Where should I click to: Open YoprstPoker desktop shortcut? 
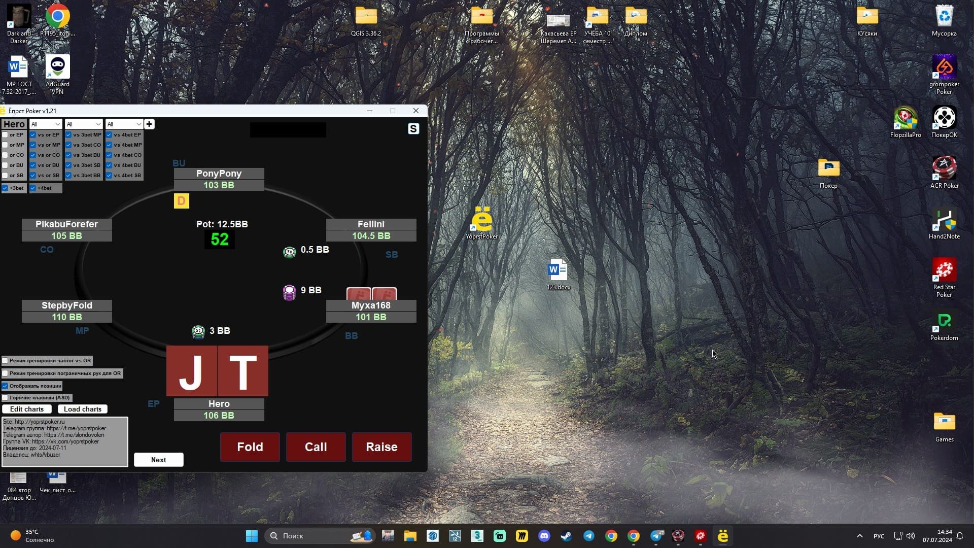tap(481, 223)
